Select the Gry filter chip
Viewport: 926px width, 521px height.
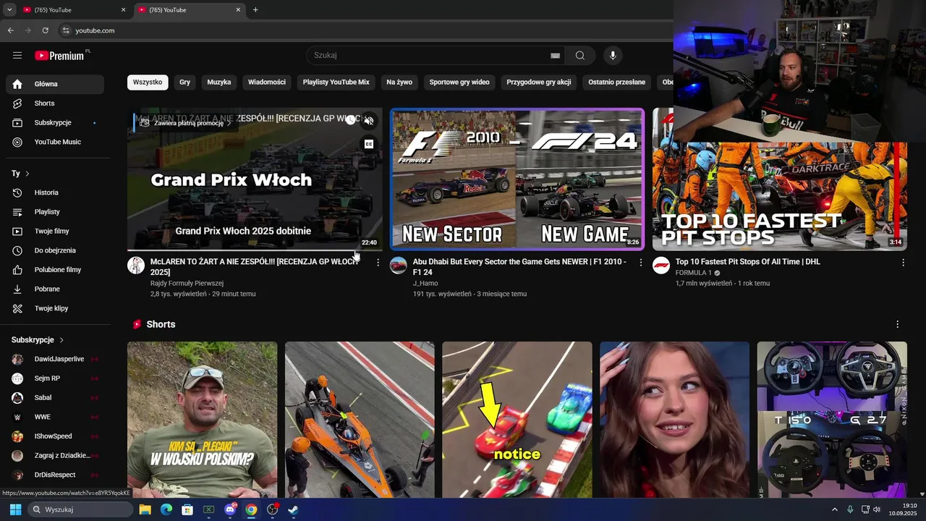click(x=185, y=82)
